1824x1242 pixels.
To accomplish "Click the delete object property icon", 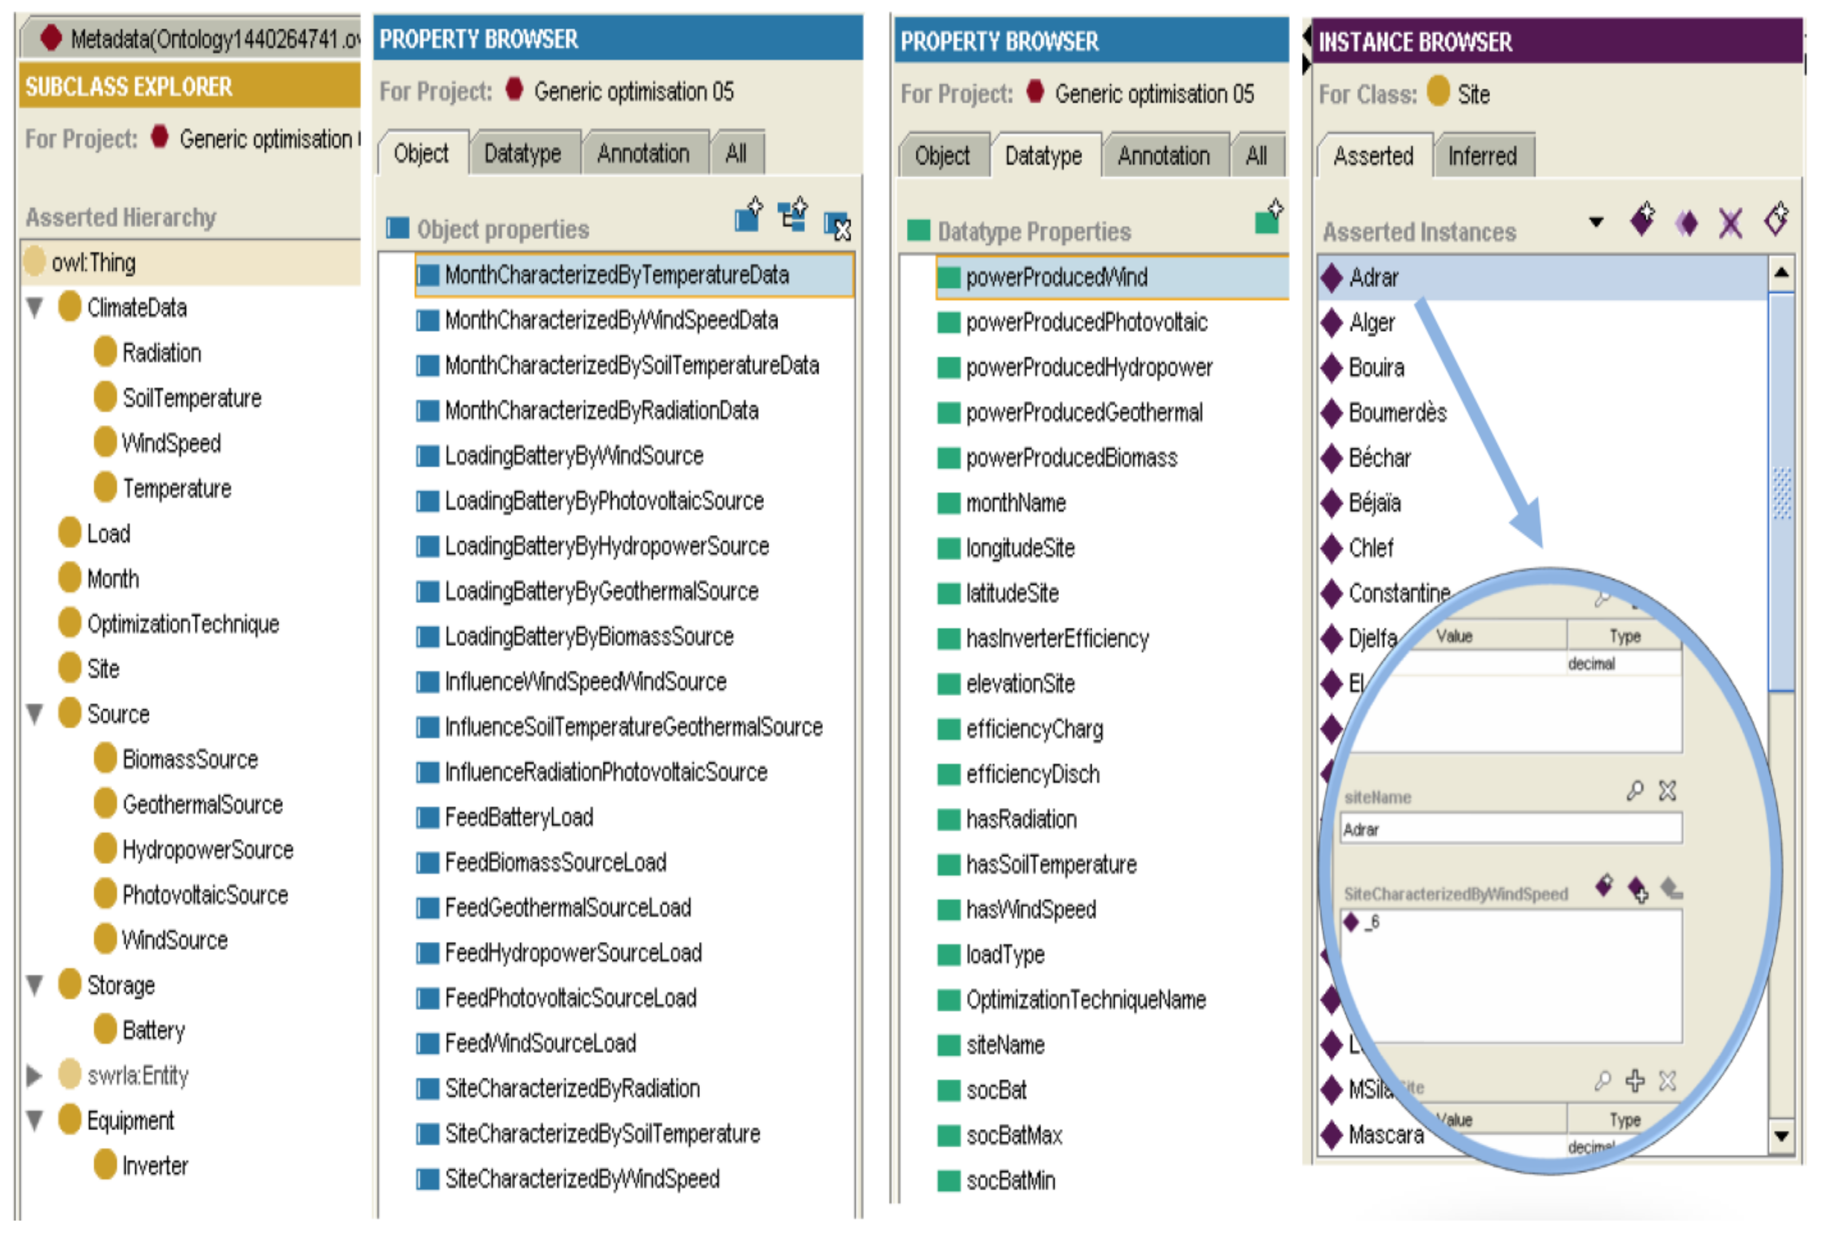I will pyautogui.click(x=837, y=227).
